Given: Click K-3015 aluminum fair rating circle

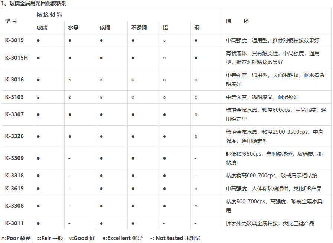Looking at the screenshot, I should [164, 41].
